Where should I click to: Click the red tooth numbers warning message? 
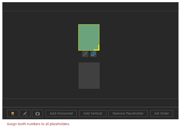pos(38,124)
